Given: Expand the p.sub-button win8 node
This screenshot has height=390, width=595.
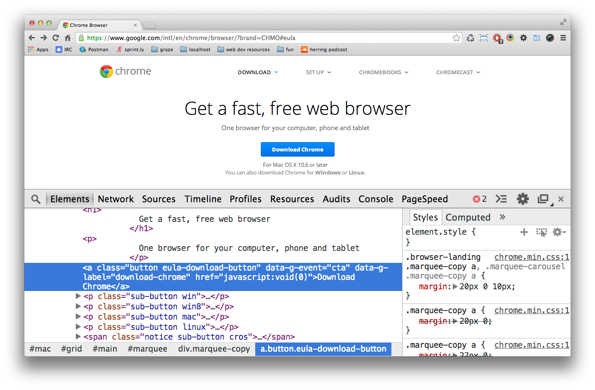Looking at the screenshot, I should pos(78,306).
